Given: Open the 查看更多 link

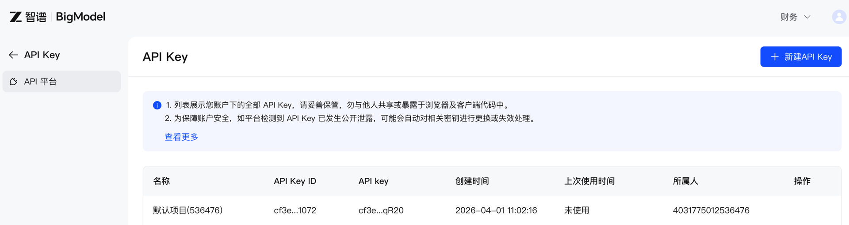Looking at the screenshot, I should point(181,137).
